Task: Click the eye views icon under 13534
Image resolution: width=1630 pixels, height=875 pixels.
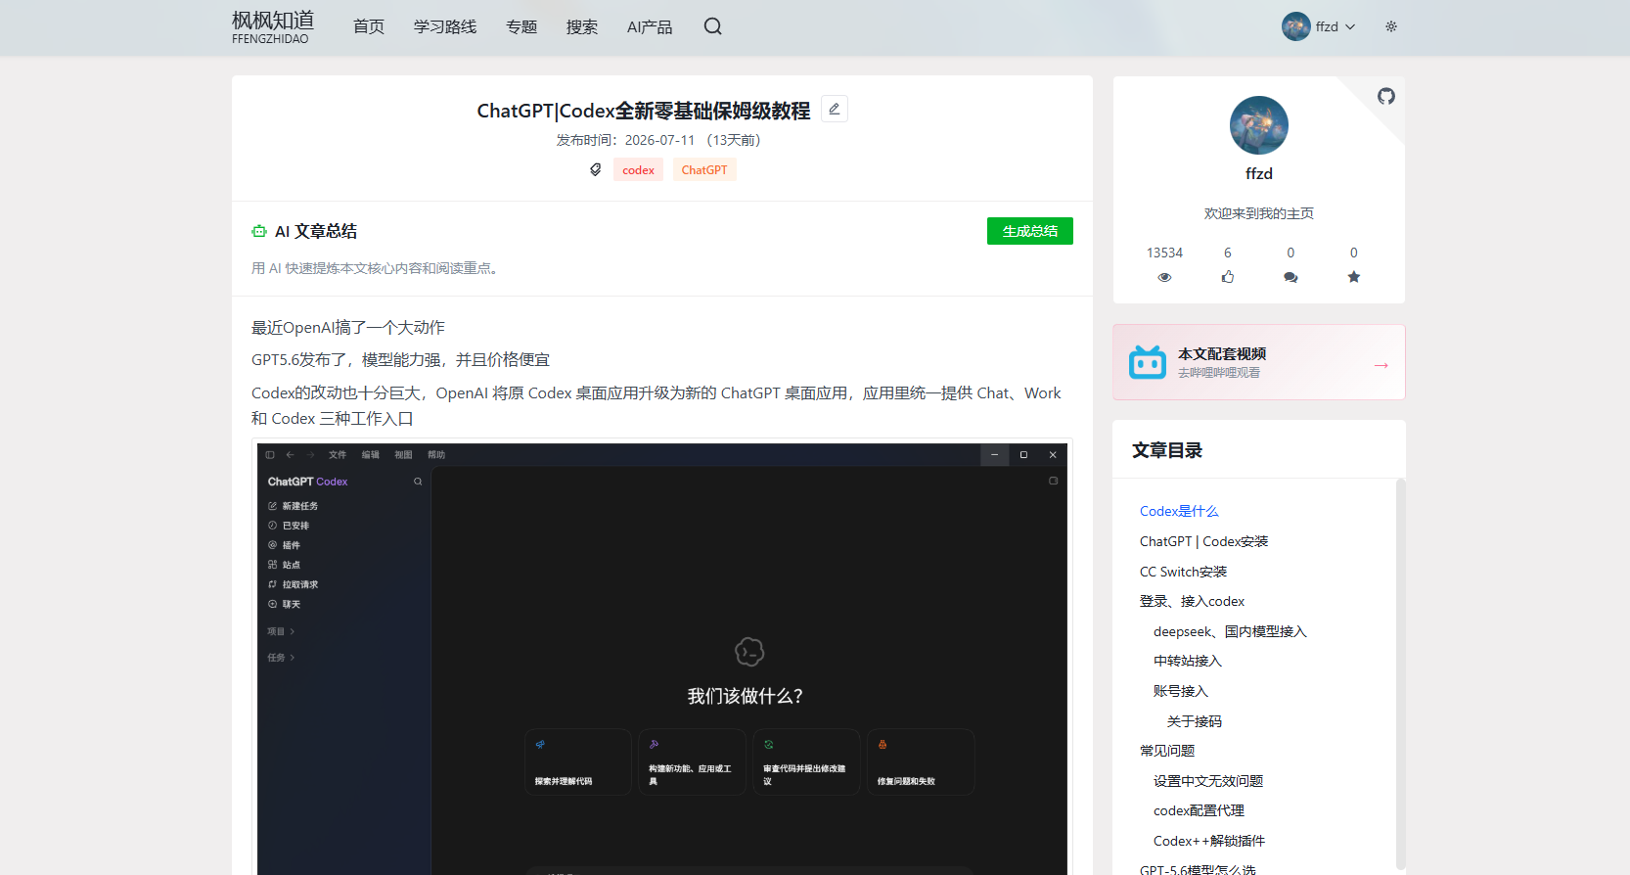Action: point(1164,277)
